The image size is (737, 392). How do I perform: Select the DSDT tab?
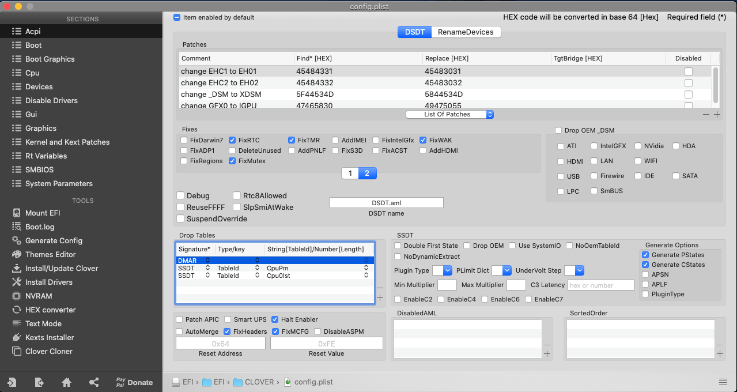click(415, 32)
